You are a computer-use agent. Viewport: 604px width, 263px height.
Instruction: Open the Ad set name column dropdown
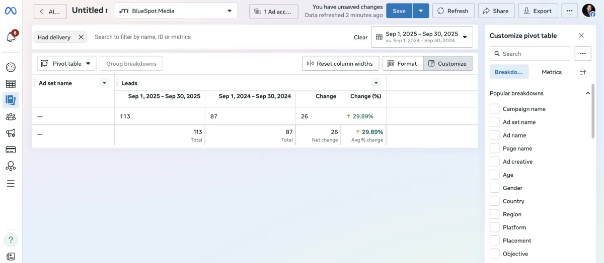click(x=105, y=83)
